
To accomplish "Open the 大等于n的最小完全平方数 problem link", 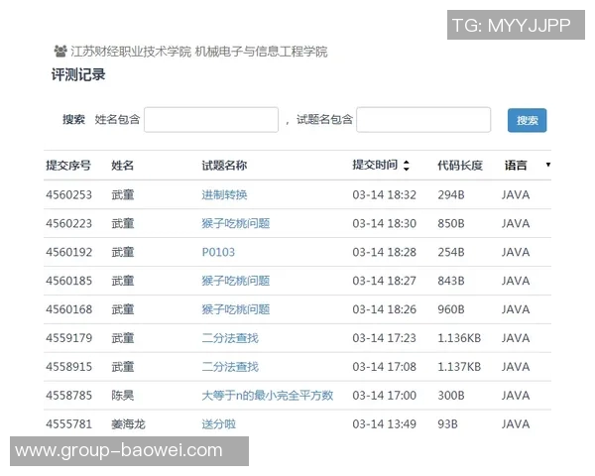I will click(267, 397).
